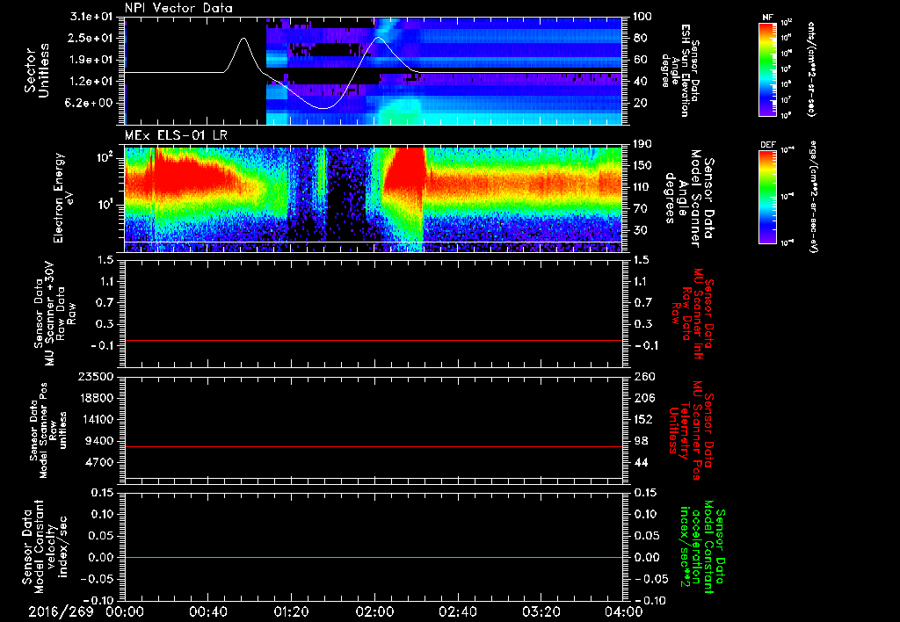900x622 pixels.
Task: Click the 152 telemetry position tick value
Action: pos(642,419)
